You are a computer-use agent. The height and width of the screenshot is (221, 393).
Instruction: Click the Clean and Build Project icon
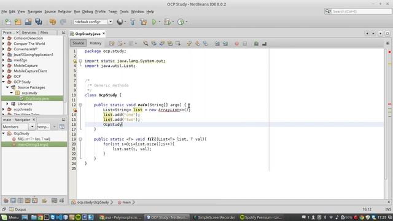[143, 22]
